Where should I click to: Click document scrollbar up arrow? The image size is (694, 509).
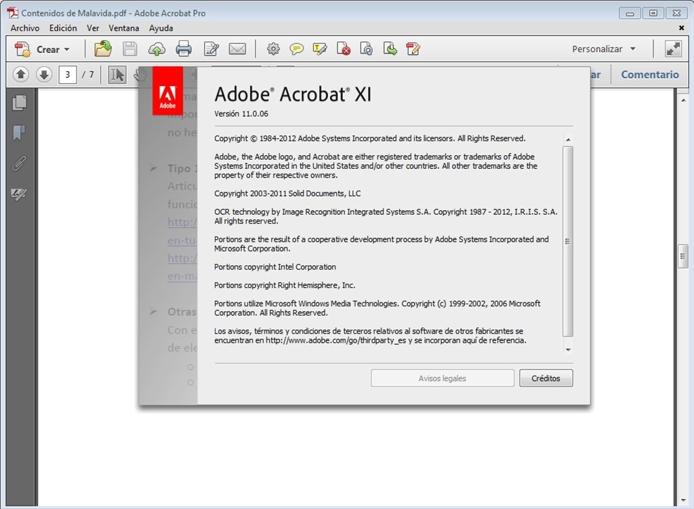682,100
